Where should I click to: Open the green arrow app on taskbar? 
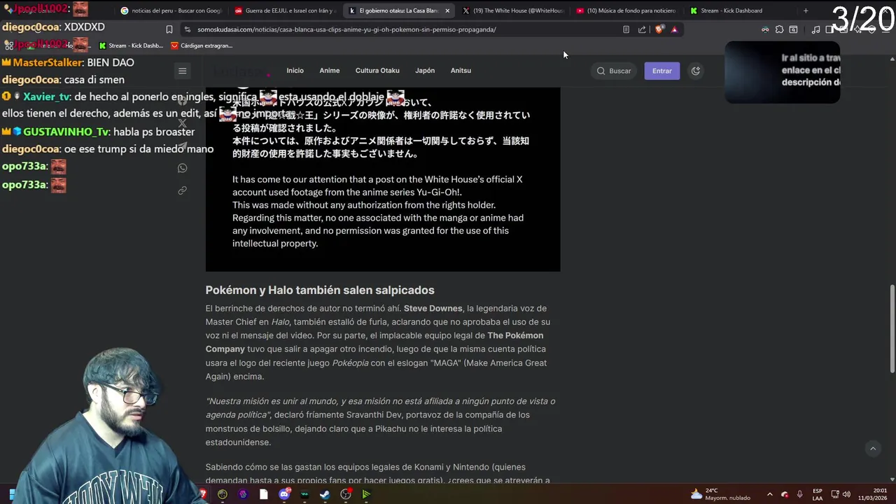click(x=366, y=494)
